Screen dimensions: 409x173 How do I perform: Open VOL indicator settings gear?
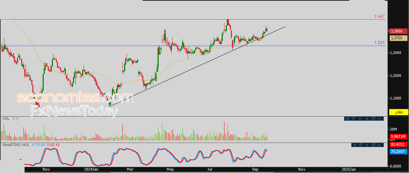pos(374,119)
